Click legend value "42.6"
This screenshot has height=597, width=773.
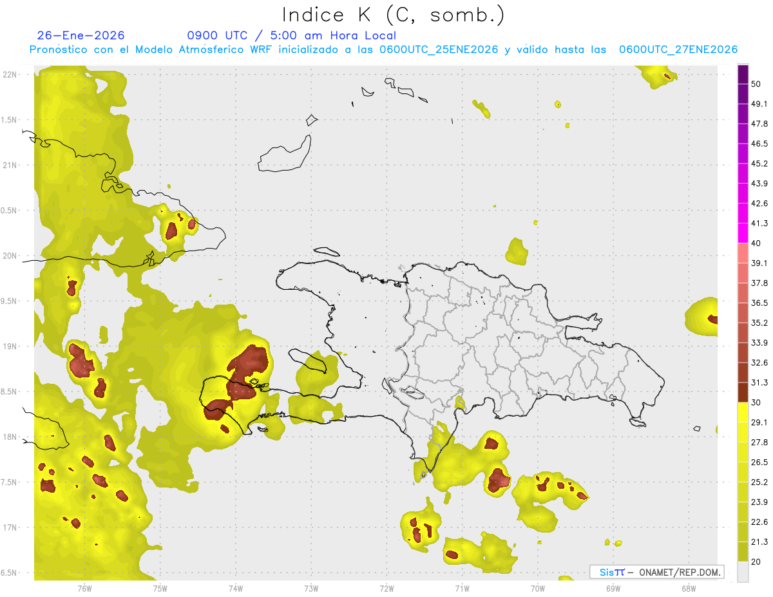pyautogui.click(x=759, y=204)
